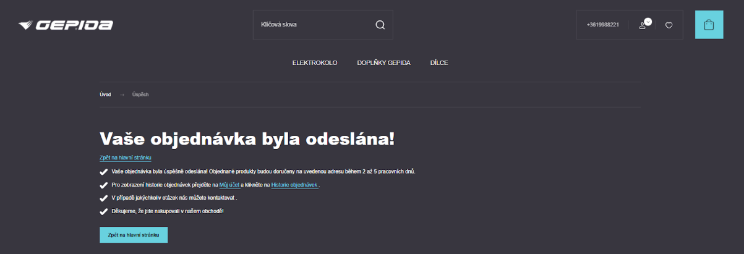Open the shopping bag cart
Viewport: 744px width, 254px height.
pyautogui.click(x=709, y=25)
